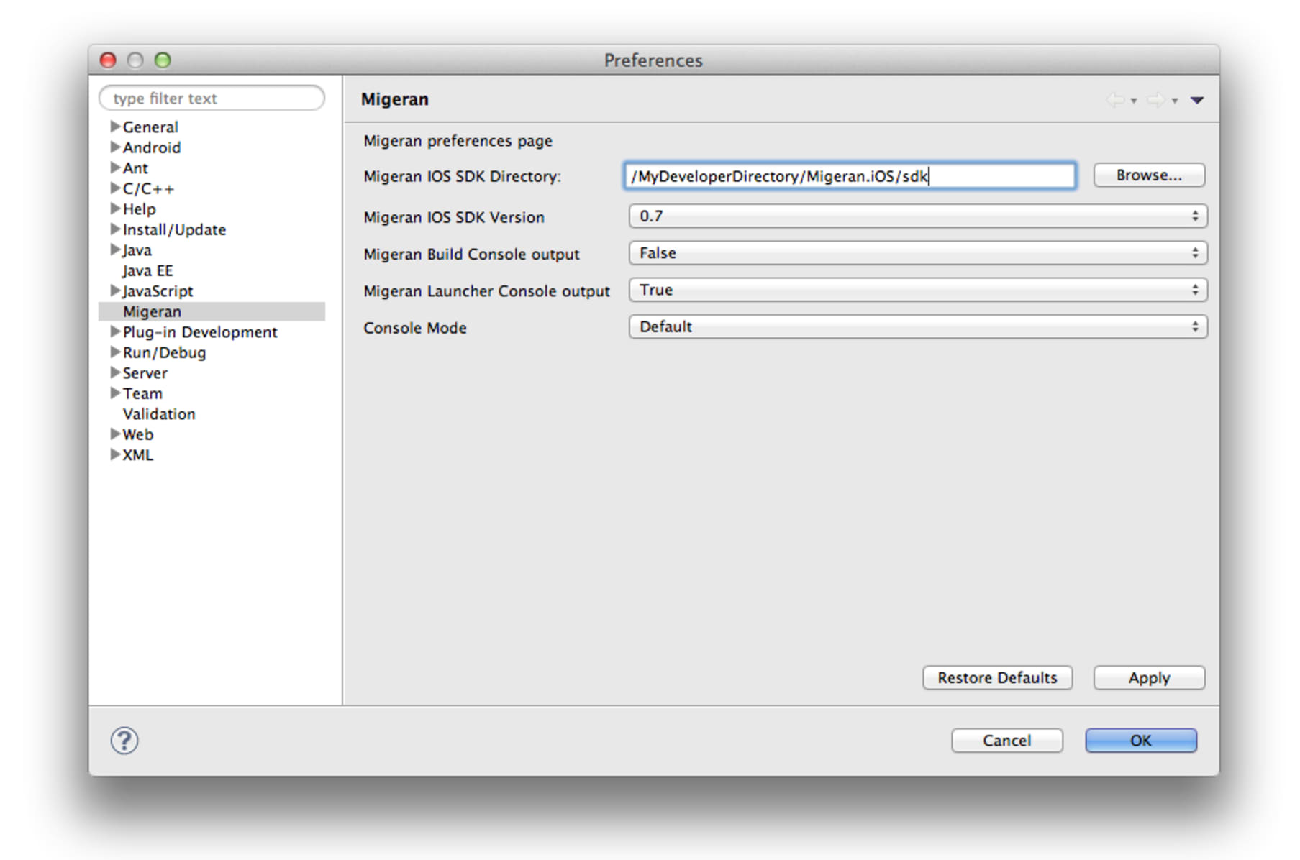Select the Run/Debug label in tree
Screen dimensions: 1300x860
(x=164, y=352)
